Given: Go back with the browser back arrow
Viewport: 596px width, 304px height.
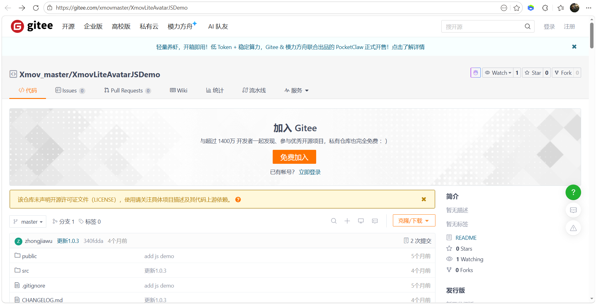Looking at the screenshot, I should [x=8, y=8].
